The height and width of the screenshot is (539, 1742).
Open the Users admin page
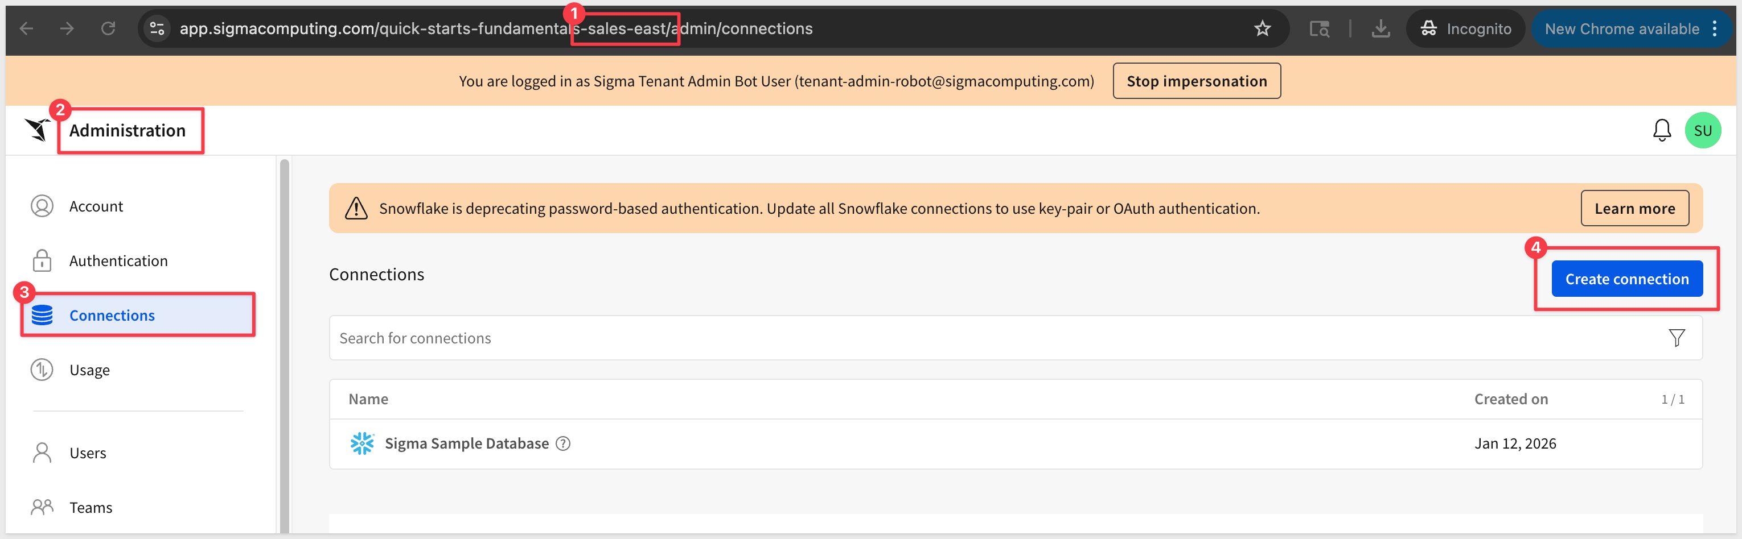[x=88, y=453]
